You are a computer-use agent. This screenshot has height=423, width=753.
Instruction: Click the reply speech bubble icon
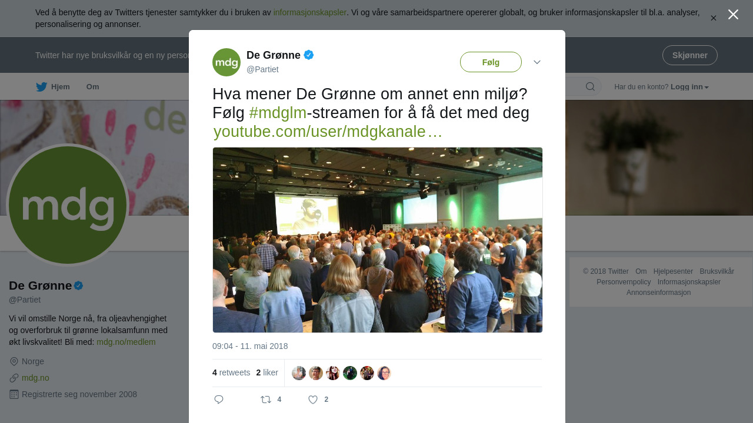tap(219, 399)
